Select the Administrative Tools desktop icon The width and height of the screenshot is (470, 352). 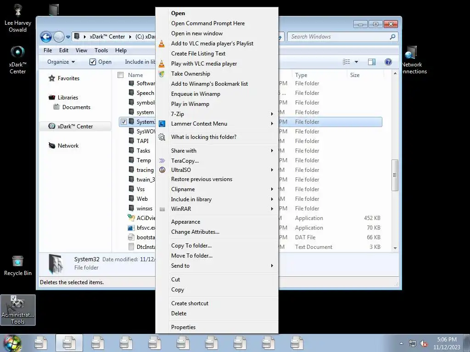coord(18,310)
